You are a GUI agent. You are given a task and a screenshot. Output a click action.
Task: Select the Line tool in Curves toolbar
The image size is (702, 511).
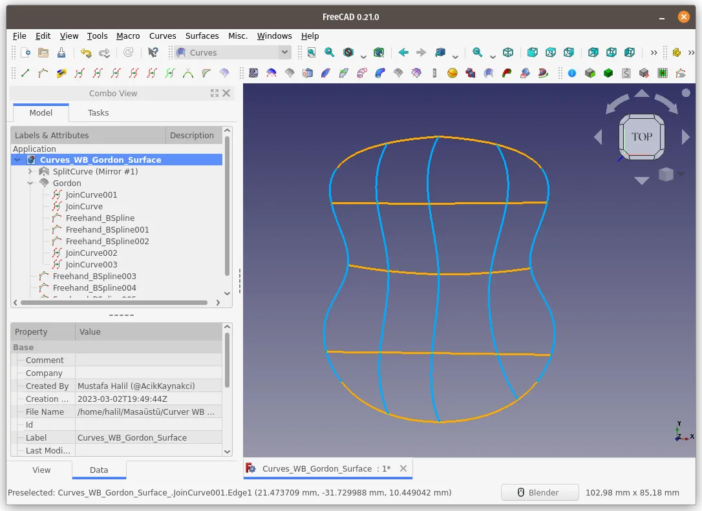coord(25,73)
